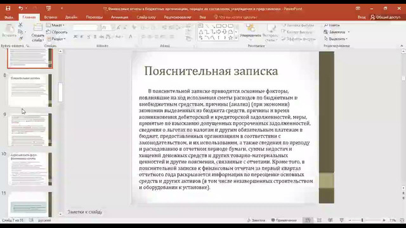The width and height of the screenshot is (406, 228).
Task: Start slideshow from the status bar icon
Action: click(342, 220)
